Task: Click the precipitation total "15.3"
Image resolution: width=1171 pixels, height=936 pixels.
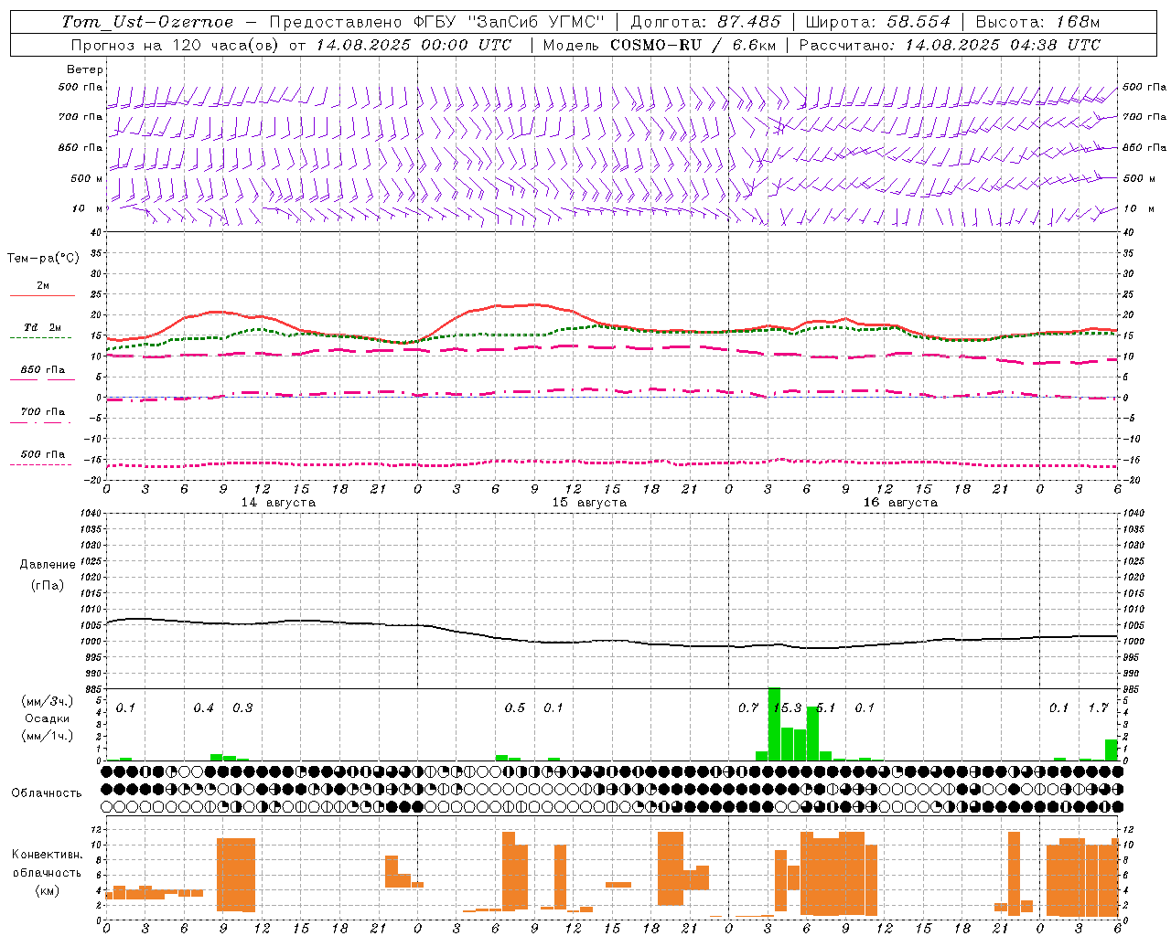Action: (x=787, y=707)
